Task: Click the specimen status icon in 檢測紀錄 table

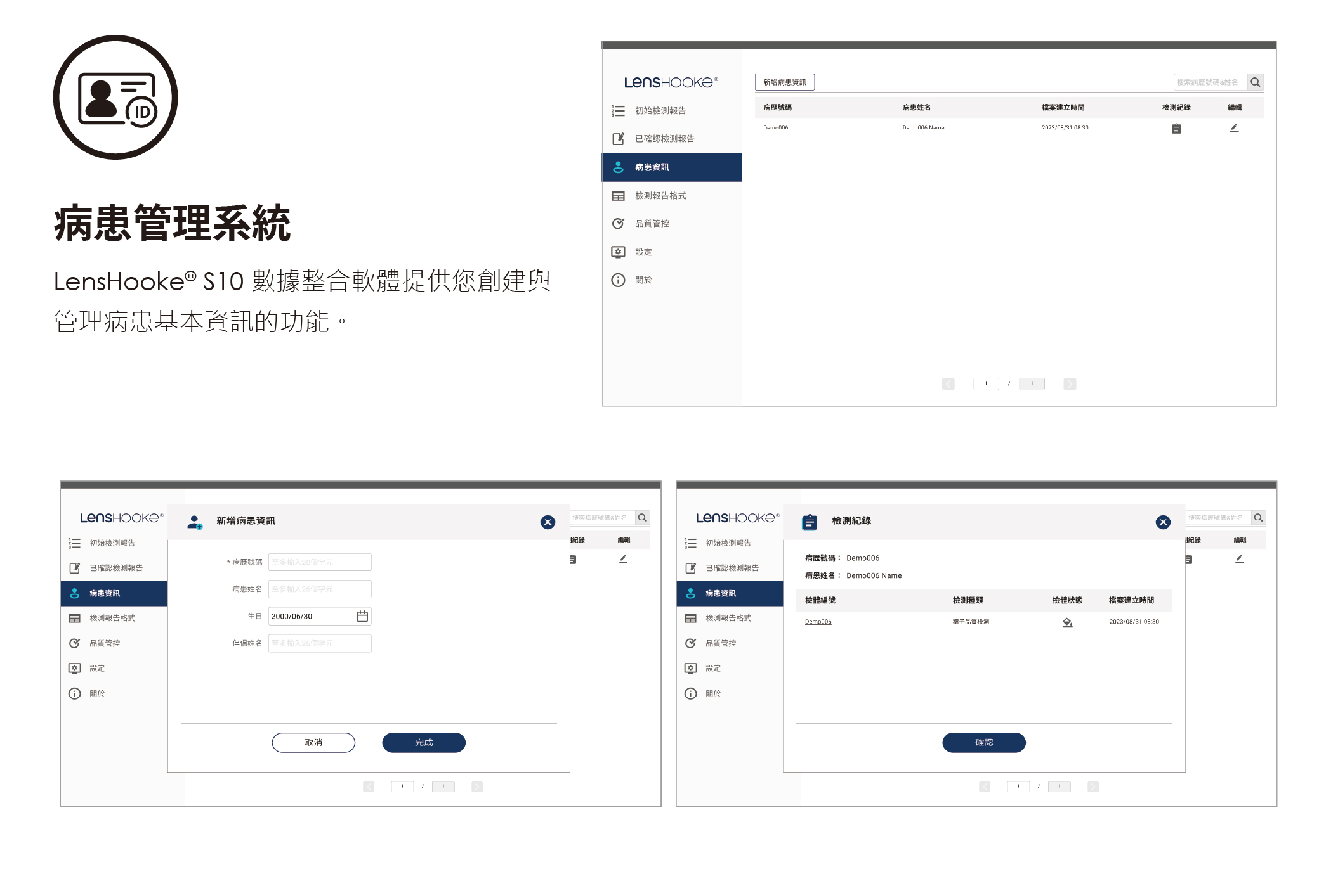Action: pyautogui.click(x=1067, y=622)
